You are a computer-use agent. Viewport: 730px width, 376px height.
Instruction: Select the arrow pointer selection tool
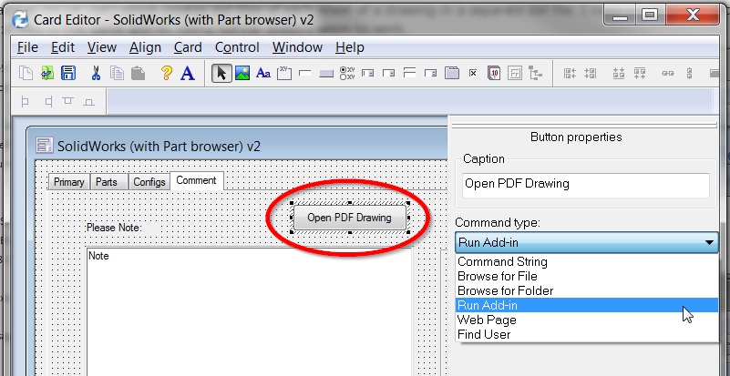[x=222, y=73]
